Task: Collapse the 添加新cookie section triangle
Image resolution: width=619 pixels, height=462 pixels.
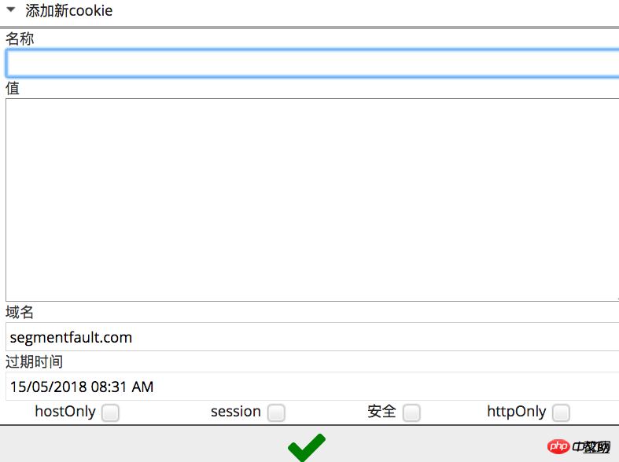Action: (11, 9)
